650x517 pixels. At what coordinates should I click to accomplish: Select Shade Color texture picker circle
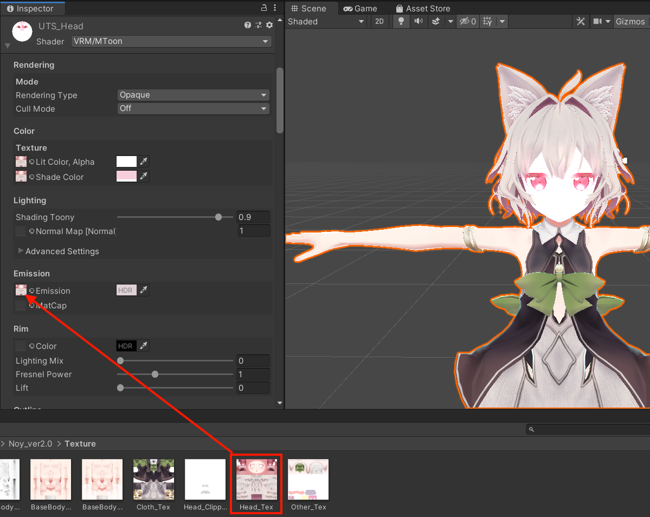pyautogui.click(x=31, y=177)
